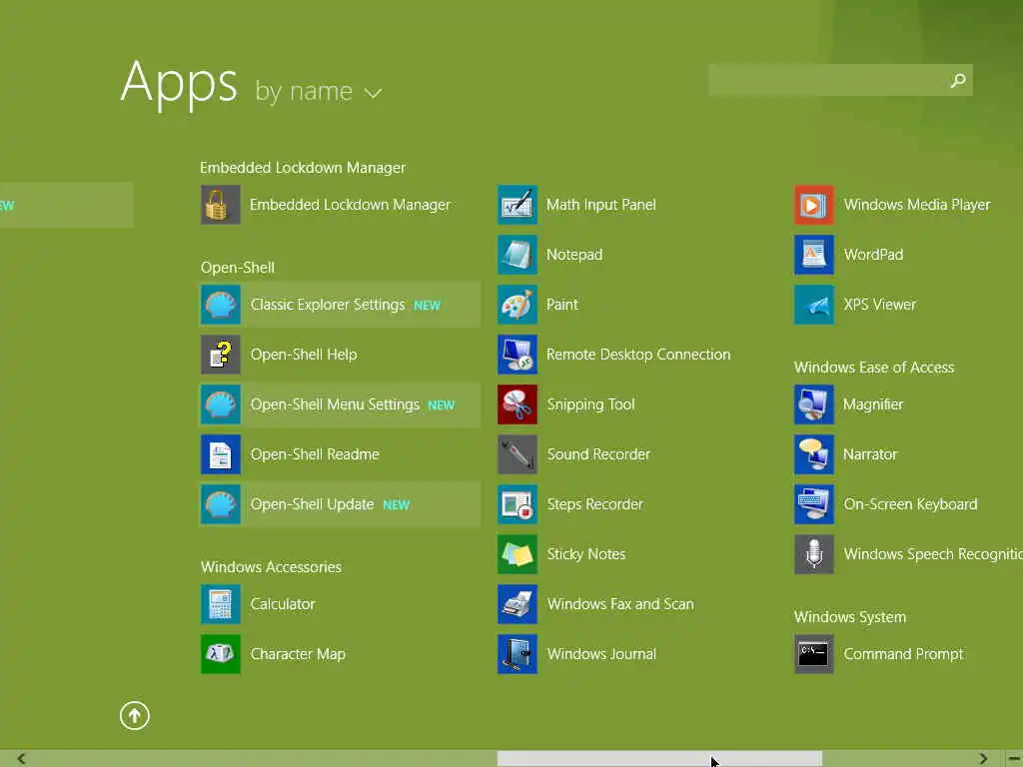
Task: Open the Open-Shell Help icon
Action: [221, 355]
